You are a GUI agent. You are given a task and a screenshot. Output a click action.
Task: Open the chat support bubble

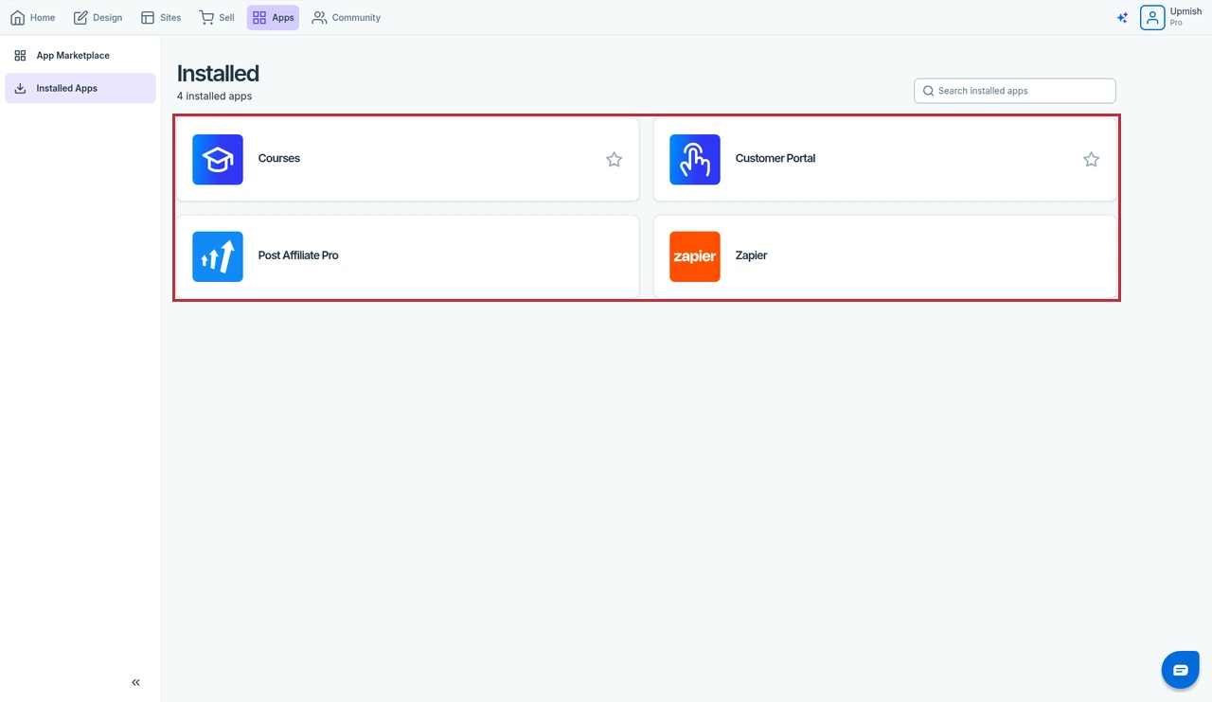[1180, 670]
